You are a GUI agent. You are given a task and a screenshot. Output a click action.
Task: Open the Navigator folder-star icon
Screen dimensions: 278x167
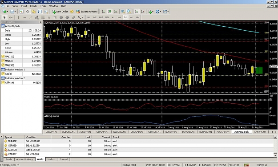(33, 12)
